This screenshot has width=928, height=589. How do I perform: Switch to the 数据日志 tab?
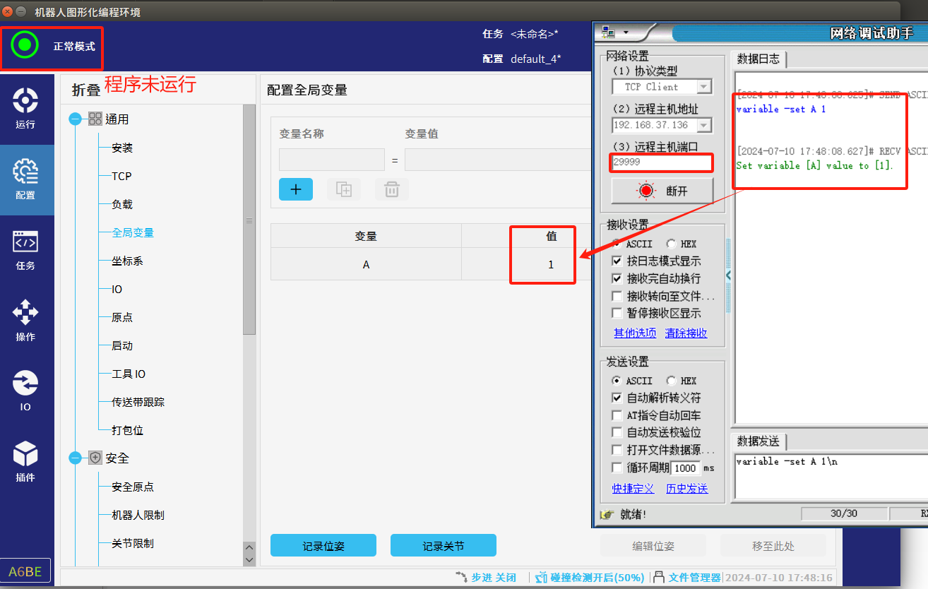coord(759,59)
